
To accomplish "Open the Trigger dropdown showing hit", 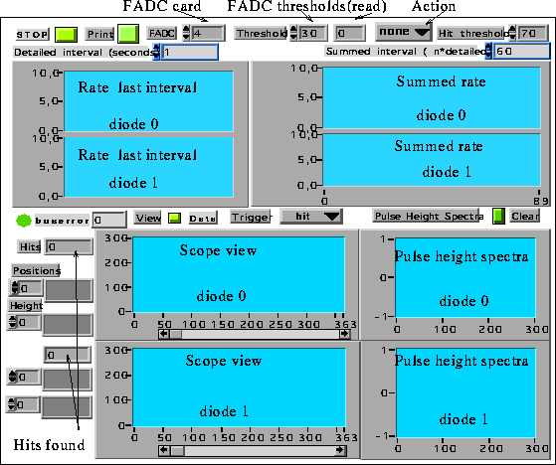I will tap(311, 216).
